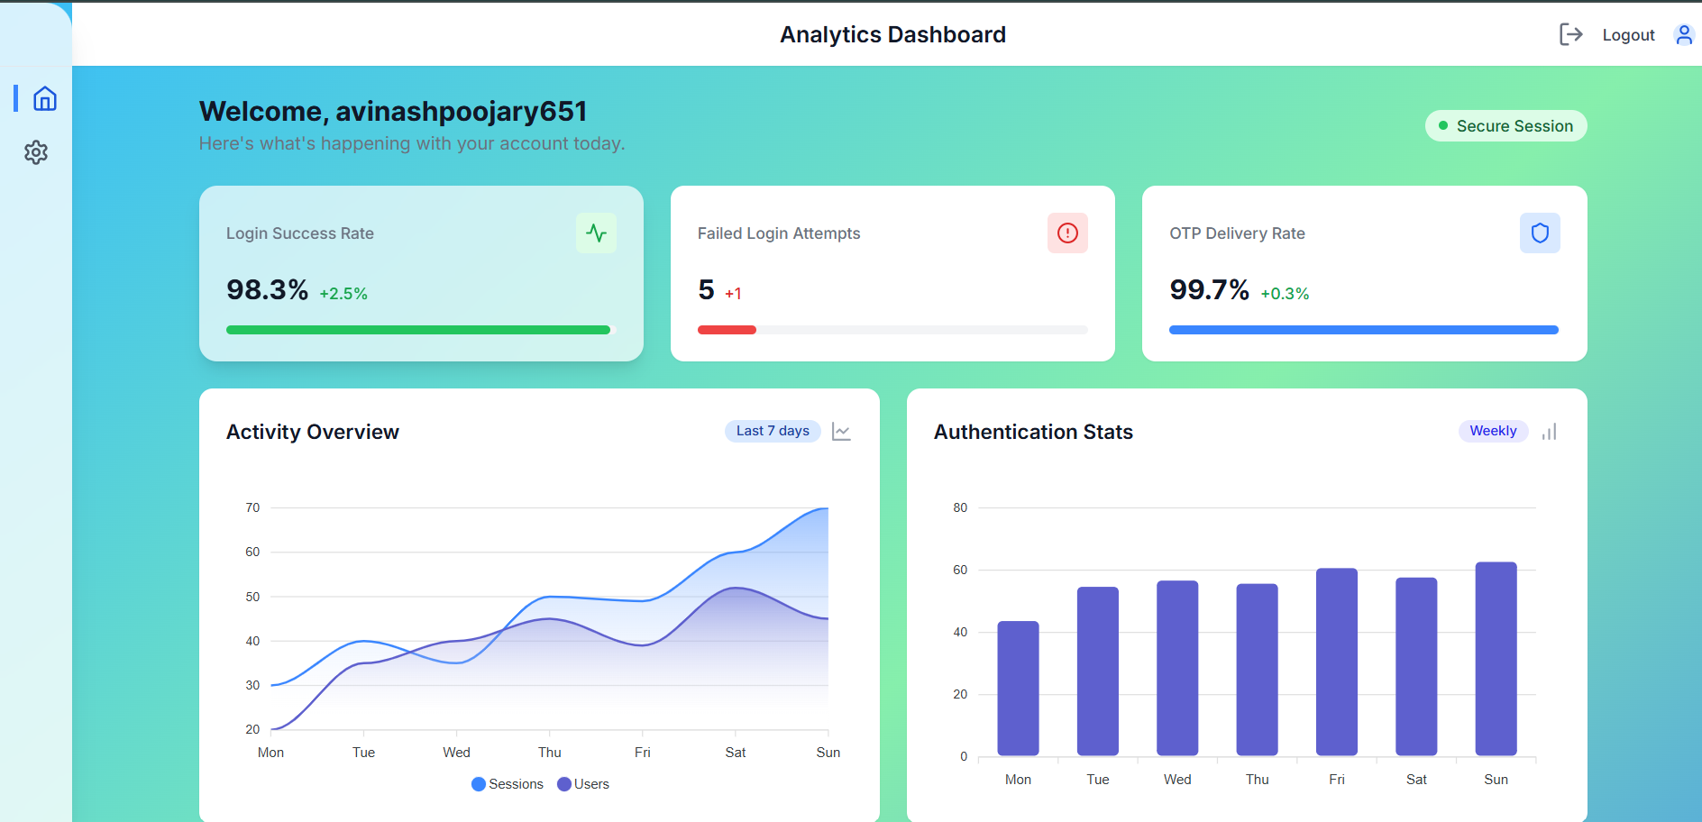Open the Home sidebar icon

(45, 98)
